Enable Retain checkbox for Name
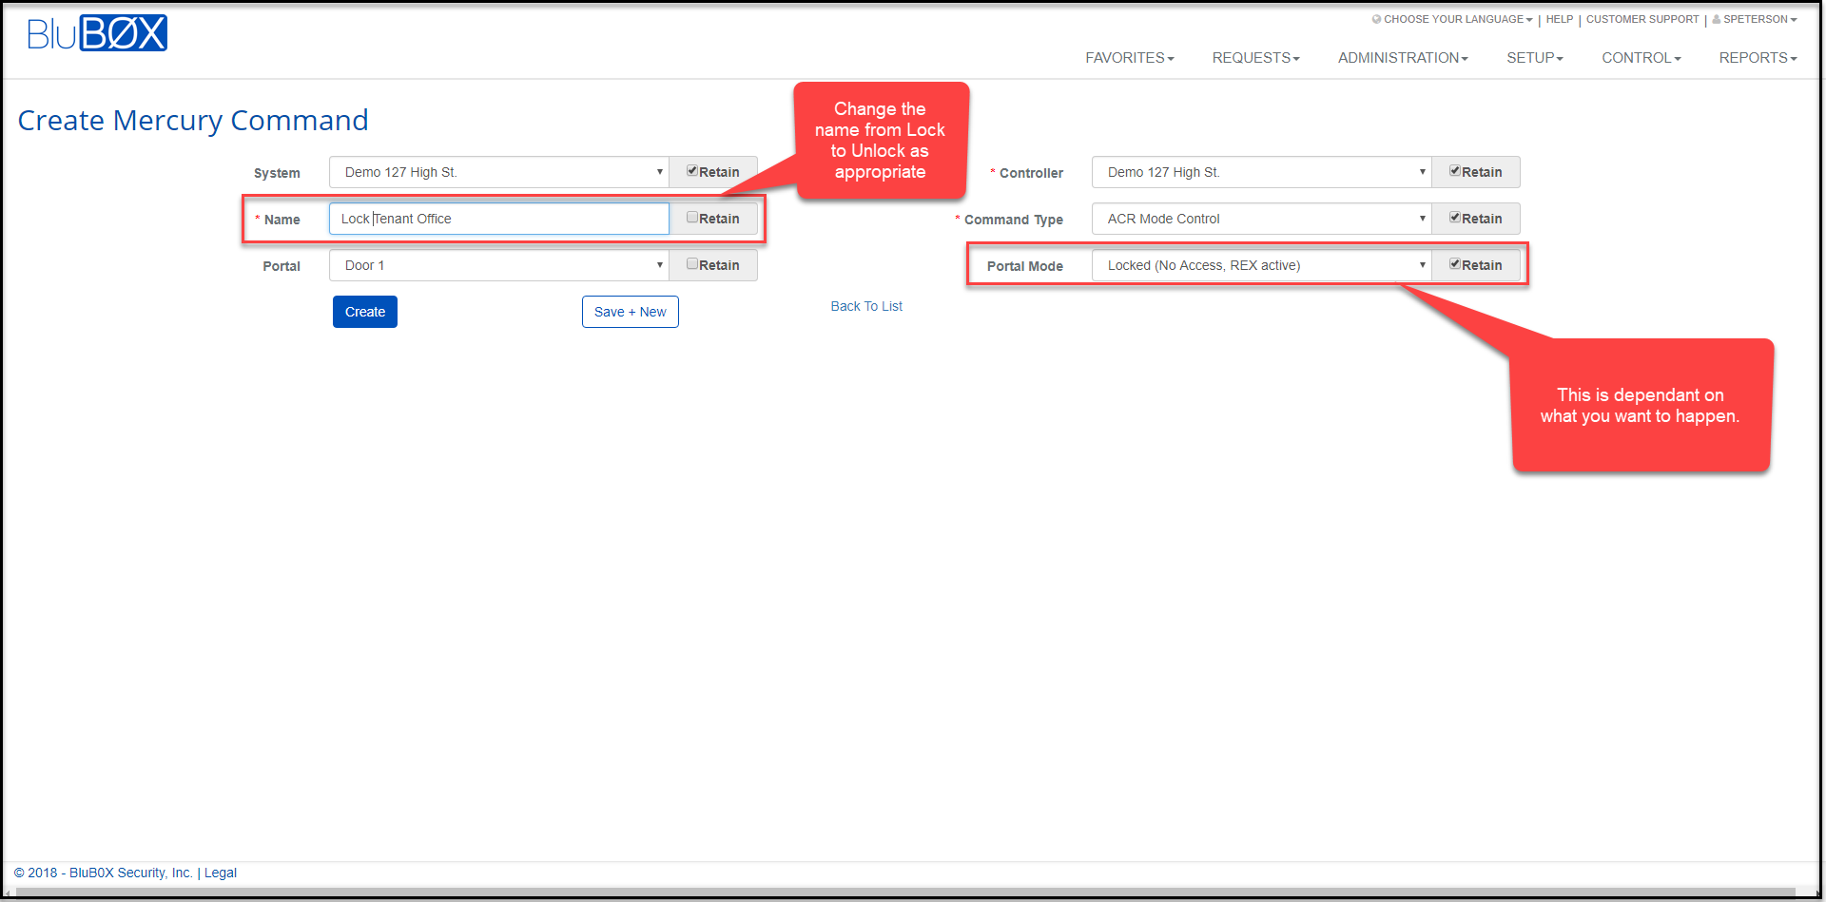The height and width of the screenshot is (902, 1826). pos(692,218)
